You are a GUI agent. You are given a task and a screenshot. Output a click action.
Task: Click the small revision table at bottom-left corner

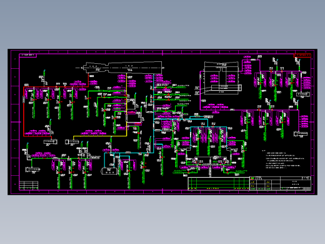(29, 185)
